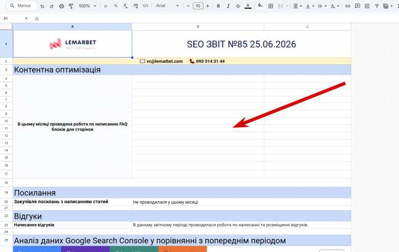Open the 100% zoom dropdown
399x252 pixels.
[87, 6]
